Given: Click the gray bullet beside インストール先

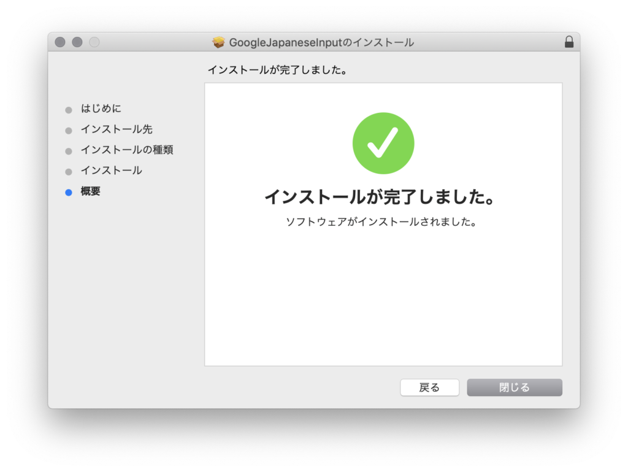Looking at the screenshot, I should [69, 131].
